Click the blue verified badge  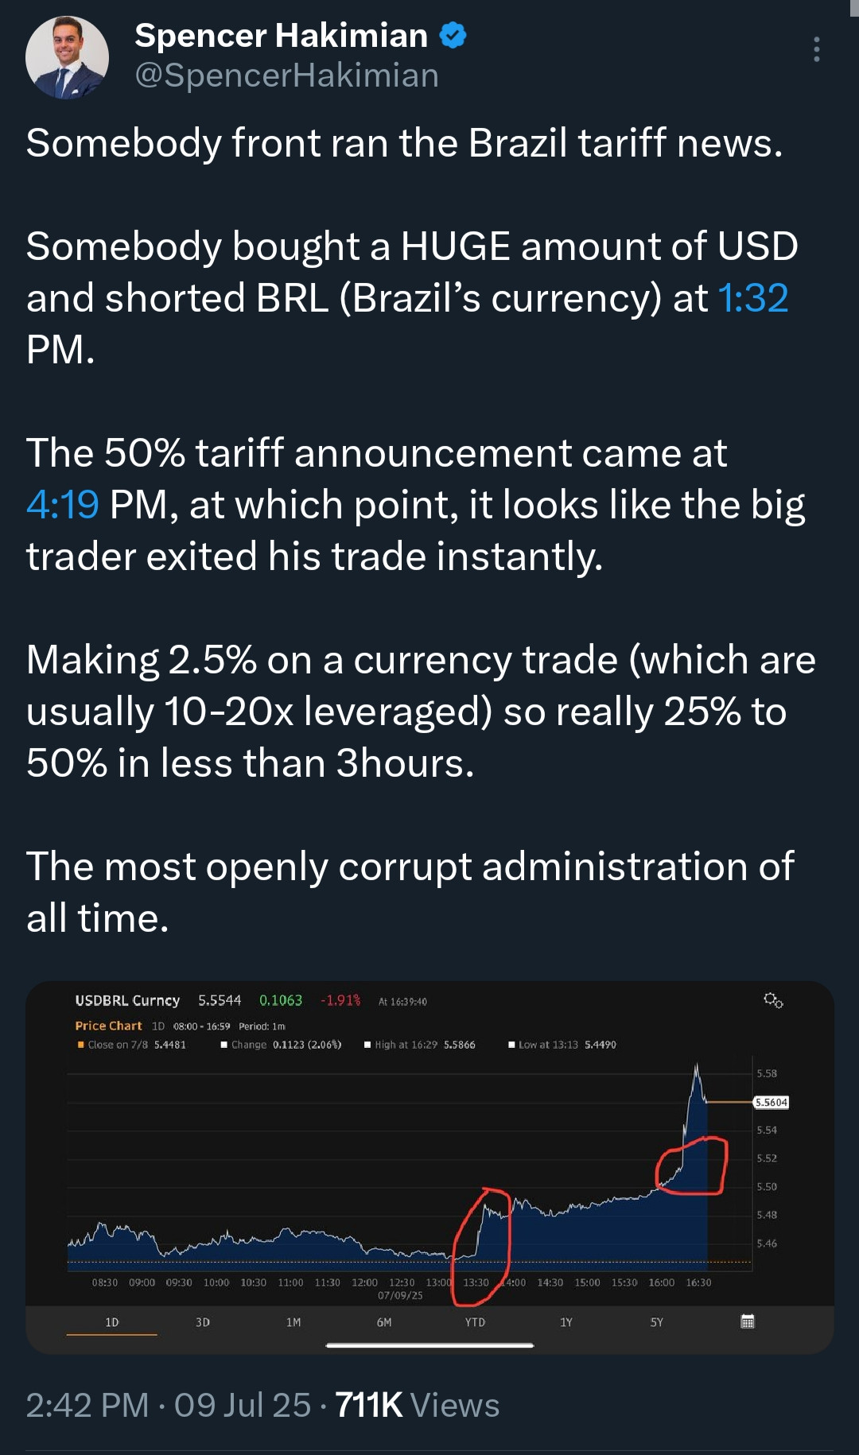pyautogui.click(x=453, y=36)
